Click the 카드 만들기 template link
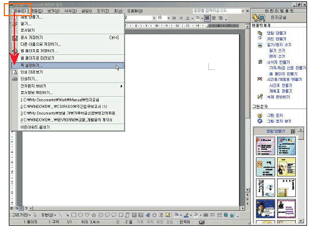309x227 pixels. click(x=276, y=39)
